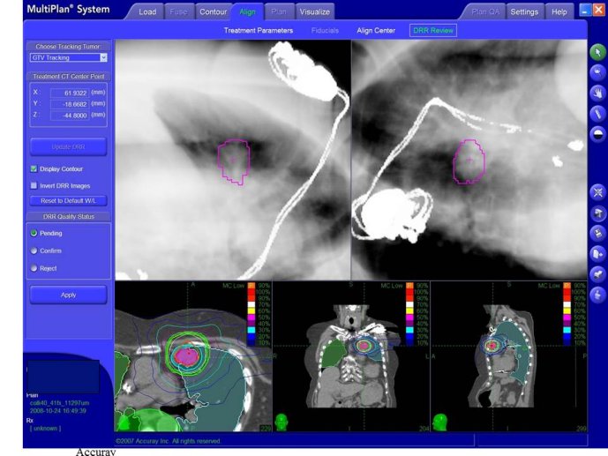Click the print icon in right toolbar
608x456 pixels.
pos(597,213)
